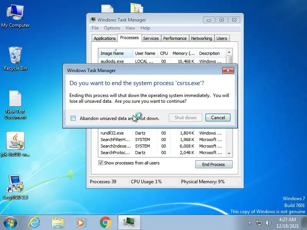Sort by Memory column header

pos(183,53)
